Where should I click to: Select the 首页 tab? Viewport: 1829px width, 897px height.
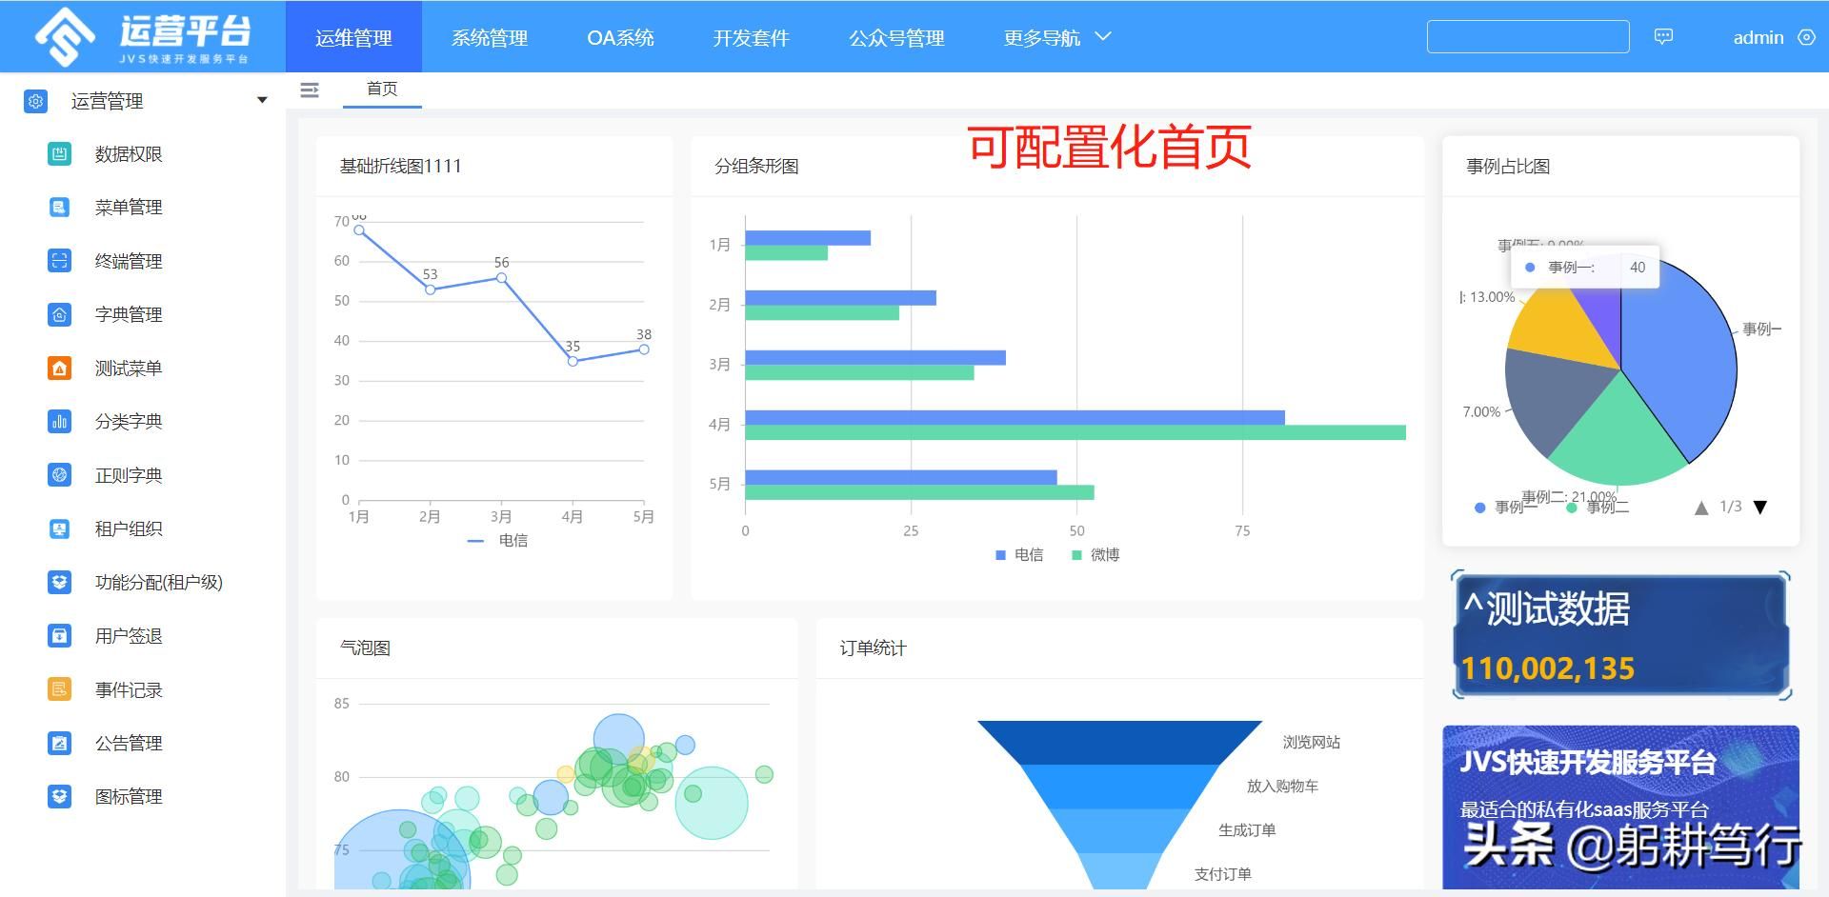pyautogui.click(x=382, y=89)
